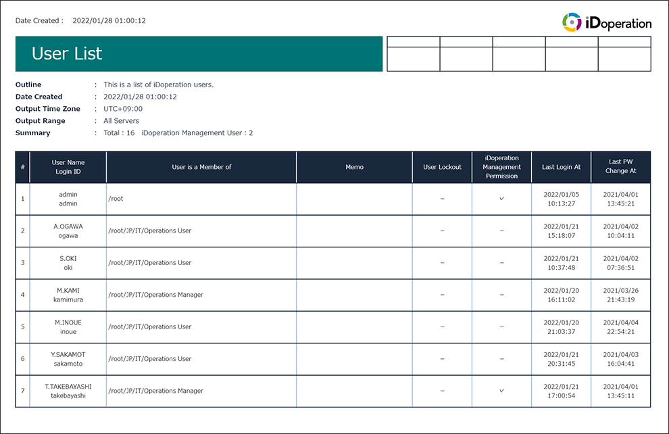Click the iDoperation Management Permission header
This screenshot has height=434, width=669.
coord(501,167)
